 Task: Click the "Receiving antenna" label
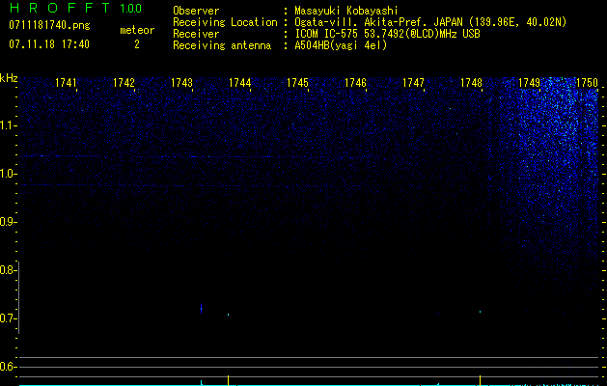(x=222, y=45)
